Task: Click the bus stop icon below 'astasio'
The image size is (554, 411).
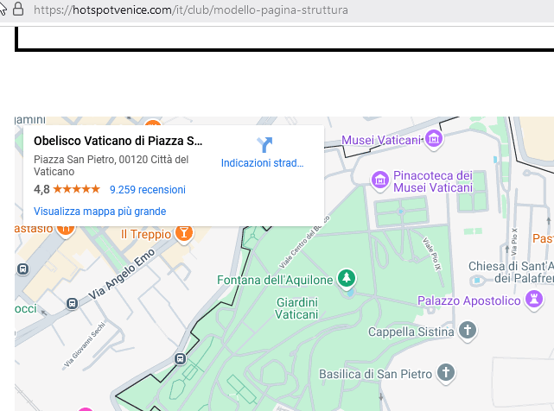Action: click(x=23, y=269)
